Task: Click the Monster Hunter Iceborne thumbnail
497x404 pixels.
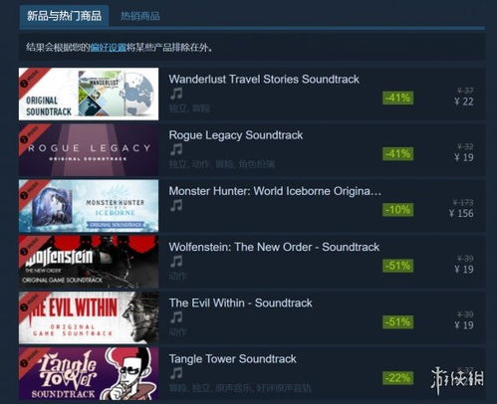Action: pos(89,206)
